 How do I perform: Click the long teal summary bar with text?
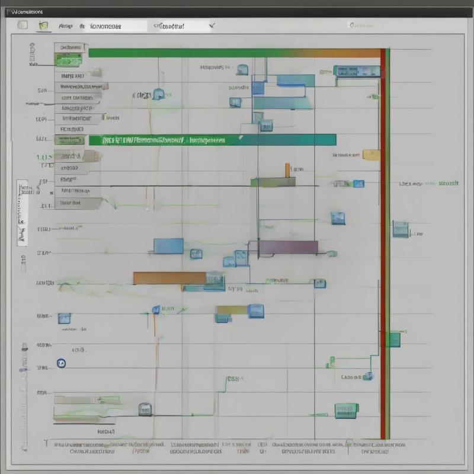click(x=212, y=140)
